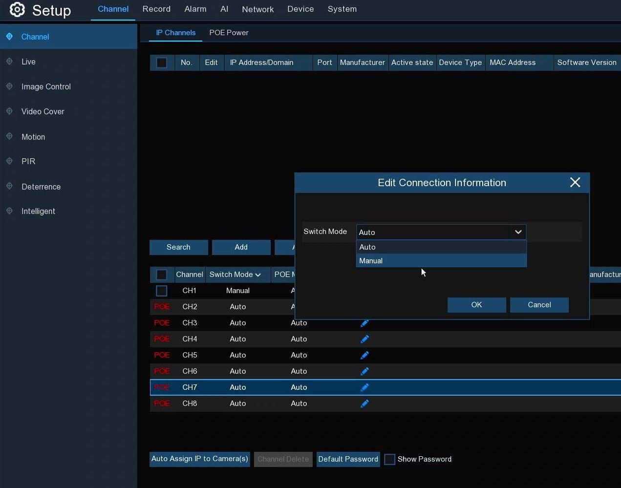Viewport: 621px width, 488px height.
Task: Select Manual from the Switch Mode list
Action: point(370,260)
